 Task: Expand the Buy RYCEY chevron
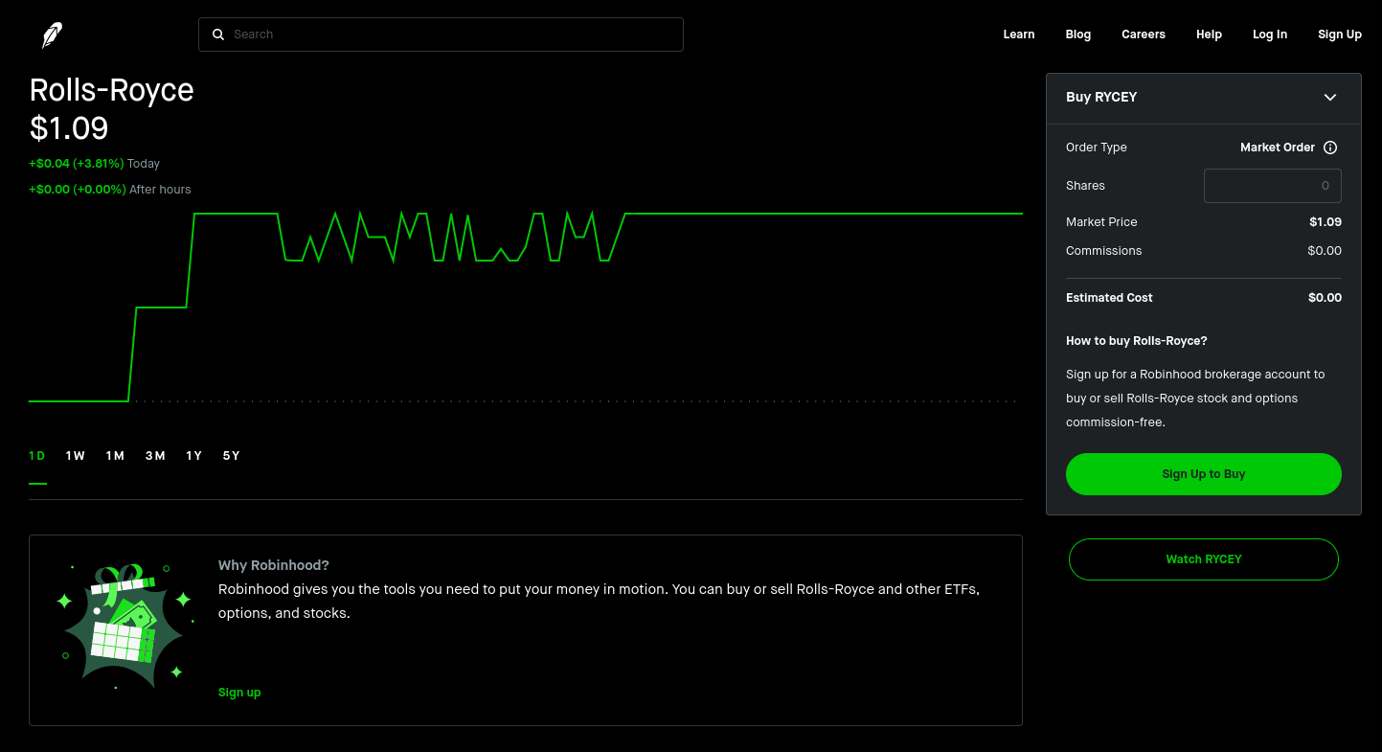click(1330, 97)
